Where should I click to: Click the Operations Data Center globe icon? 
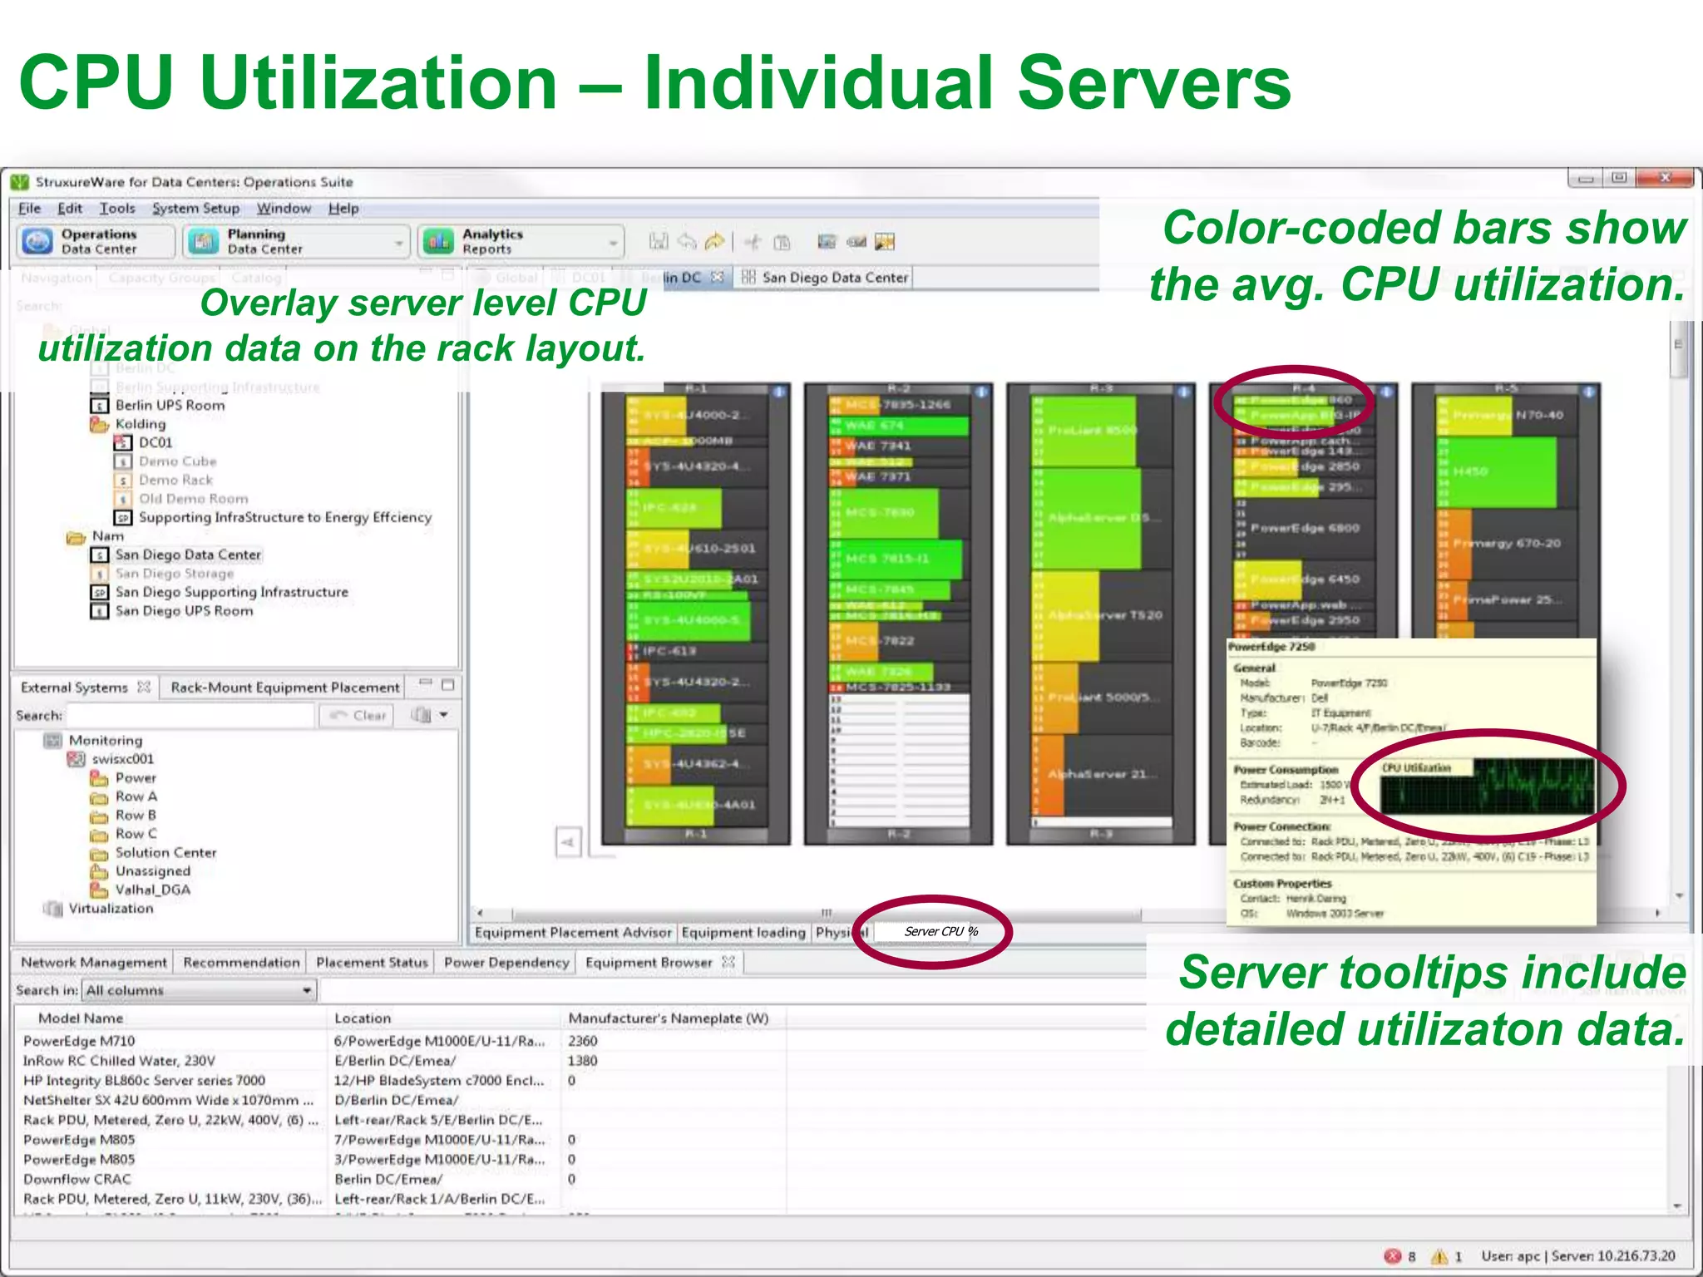(x=37, y=241)
